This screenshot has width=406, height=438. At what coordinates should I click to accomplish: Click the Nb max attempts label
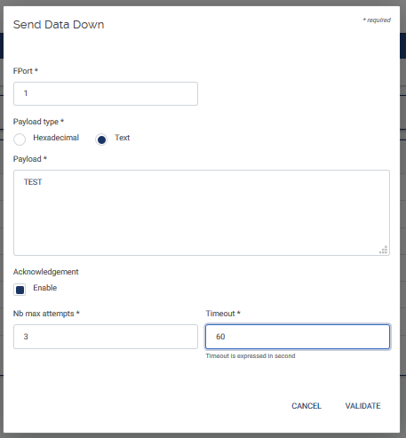point(46,314)
